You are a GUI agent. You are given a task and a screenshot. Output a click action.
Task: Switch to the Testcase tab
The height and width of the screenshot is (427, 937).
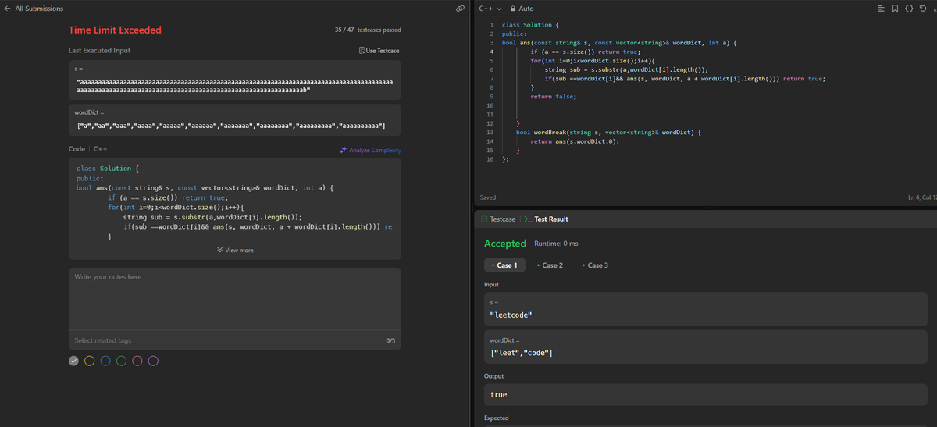click(x=497, y=219)
